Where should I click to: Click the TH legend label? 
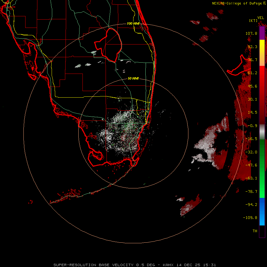[x=255, y=231]
